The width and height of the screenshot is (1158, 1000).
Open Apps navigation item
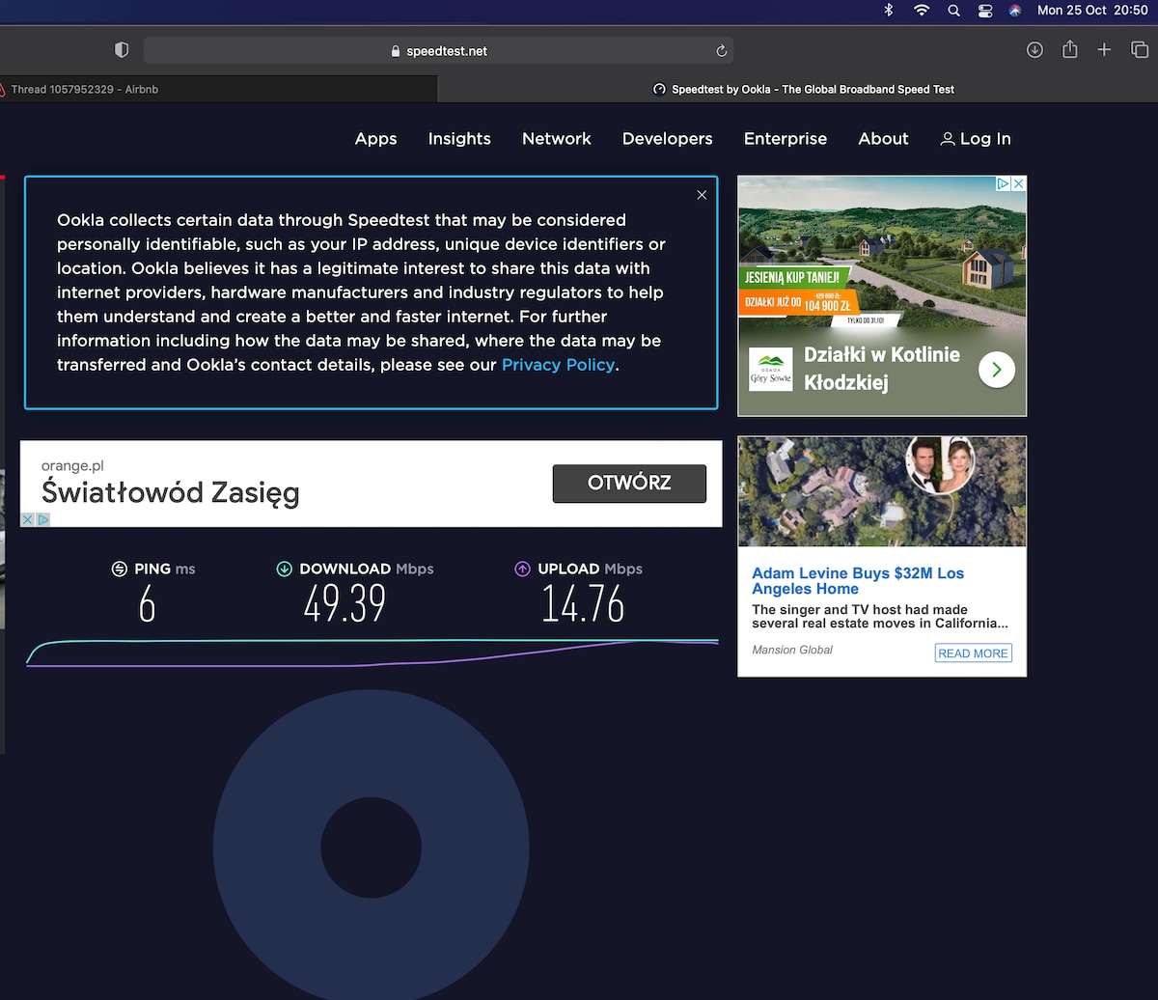[x=375, y=139]
